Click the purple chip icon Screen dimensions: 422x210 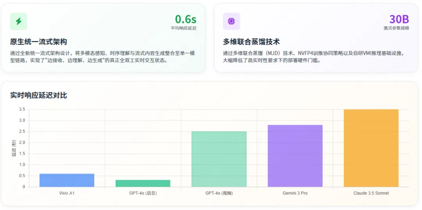(x=231, y=21)
